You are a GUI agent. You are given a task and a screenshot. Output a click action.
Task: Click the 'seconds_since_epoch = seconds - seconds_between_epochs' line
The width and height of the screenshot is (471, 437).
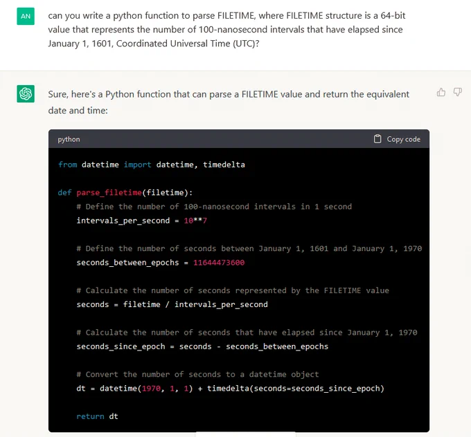[202, 346]
